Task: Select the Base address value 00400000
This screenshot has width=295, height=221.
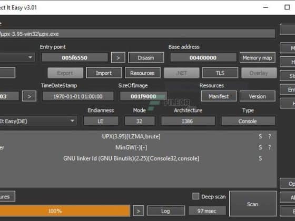Action: (x=203, y=58)
